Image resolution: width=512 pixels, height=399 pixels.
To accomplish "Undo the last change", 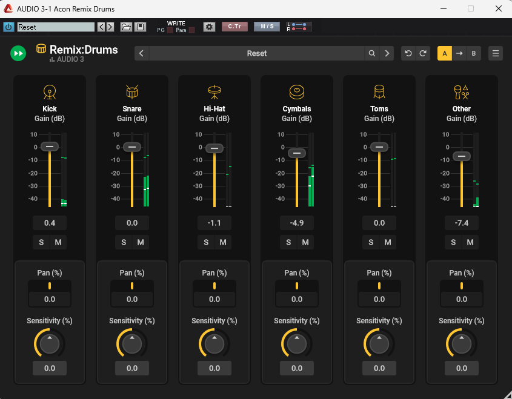I will click(x=408, y=53).
